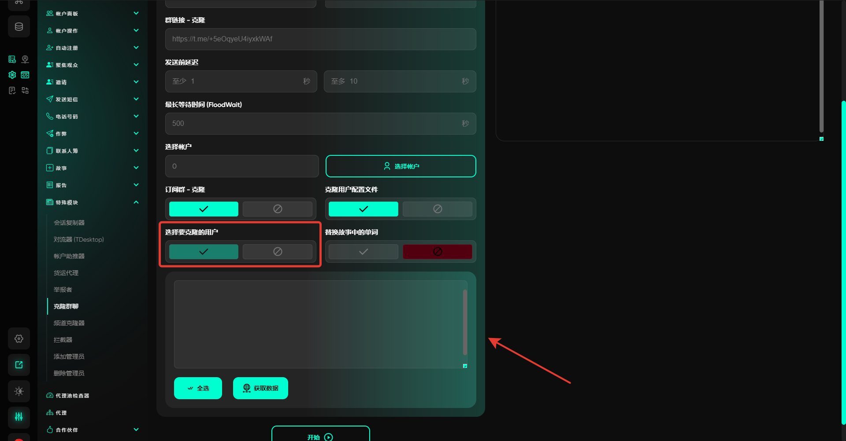The image size is (846, 441).
Task: Click the 选择帐户 button
Action: (x=401, y=166)
